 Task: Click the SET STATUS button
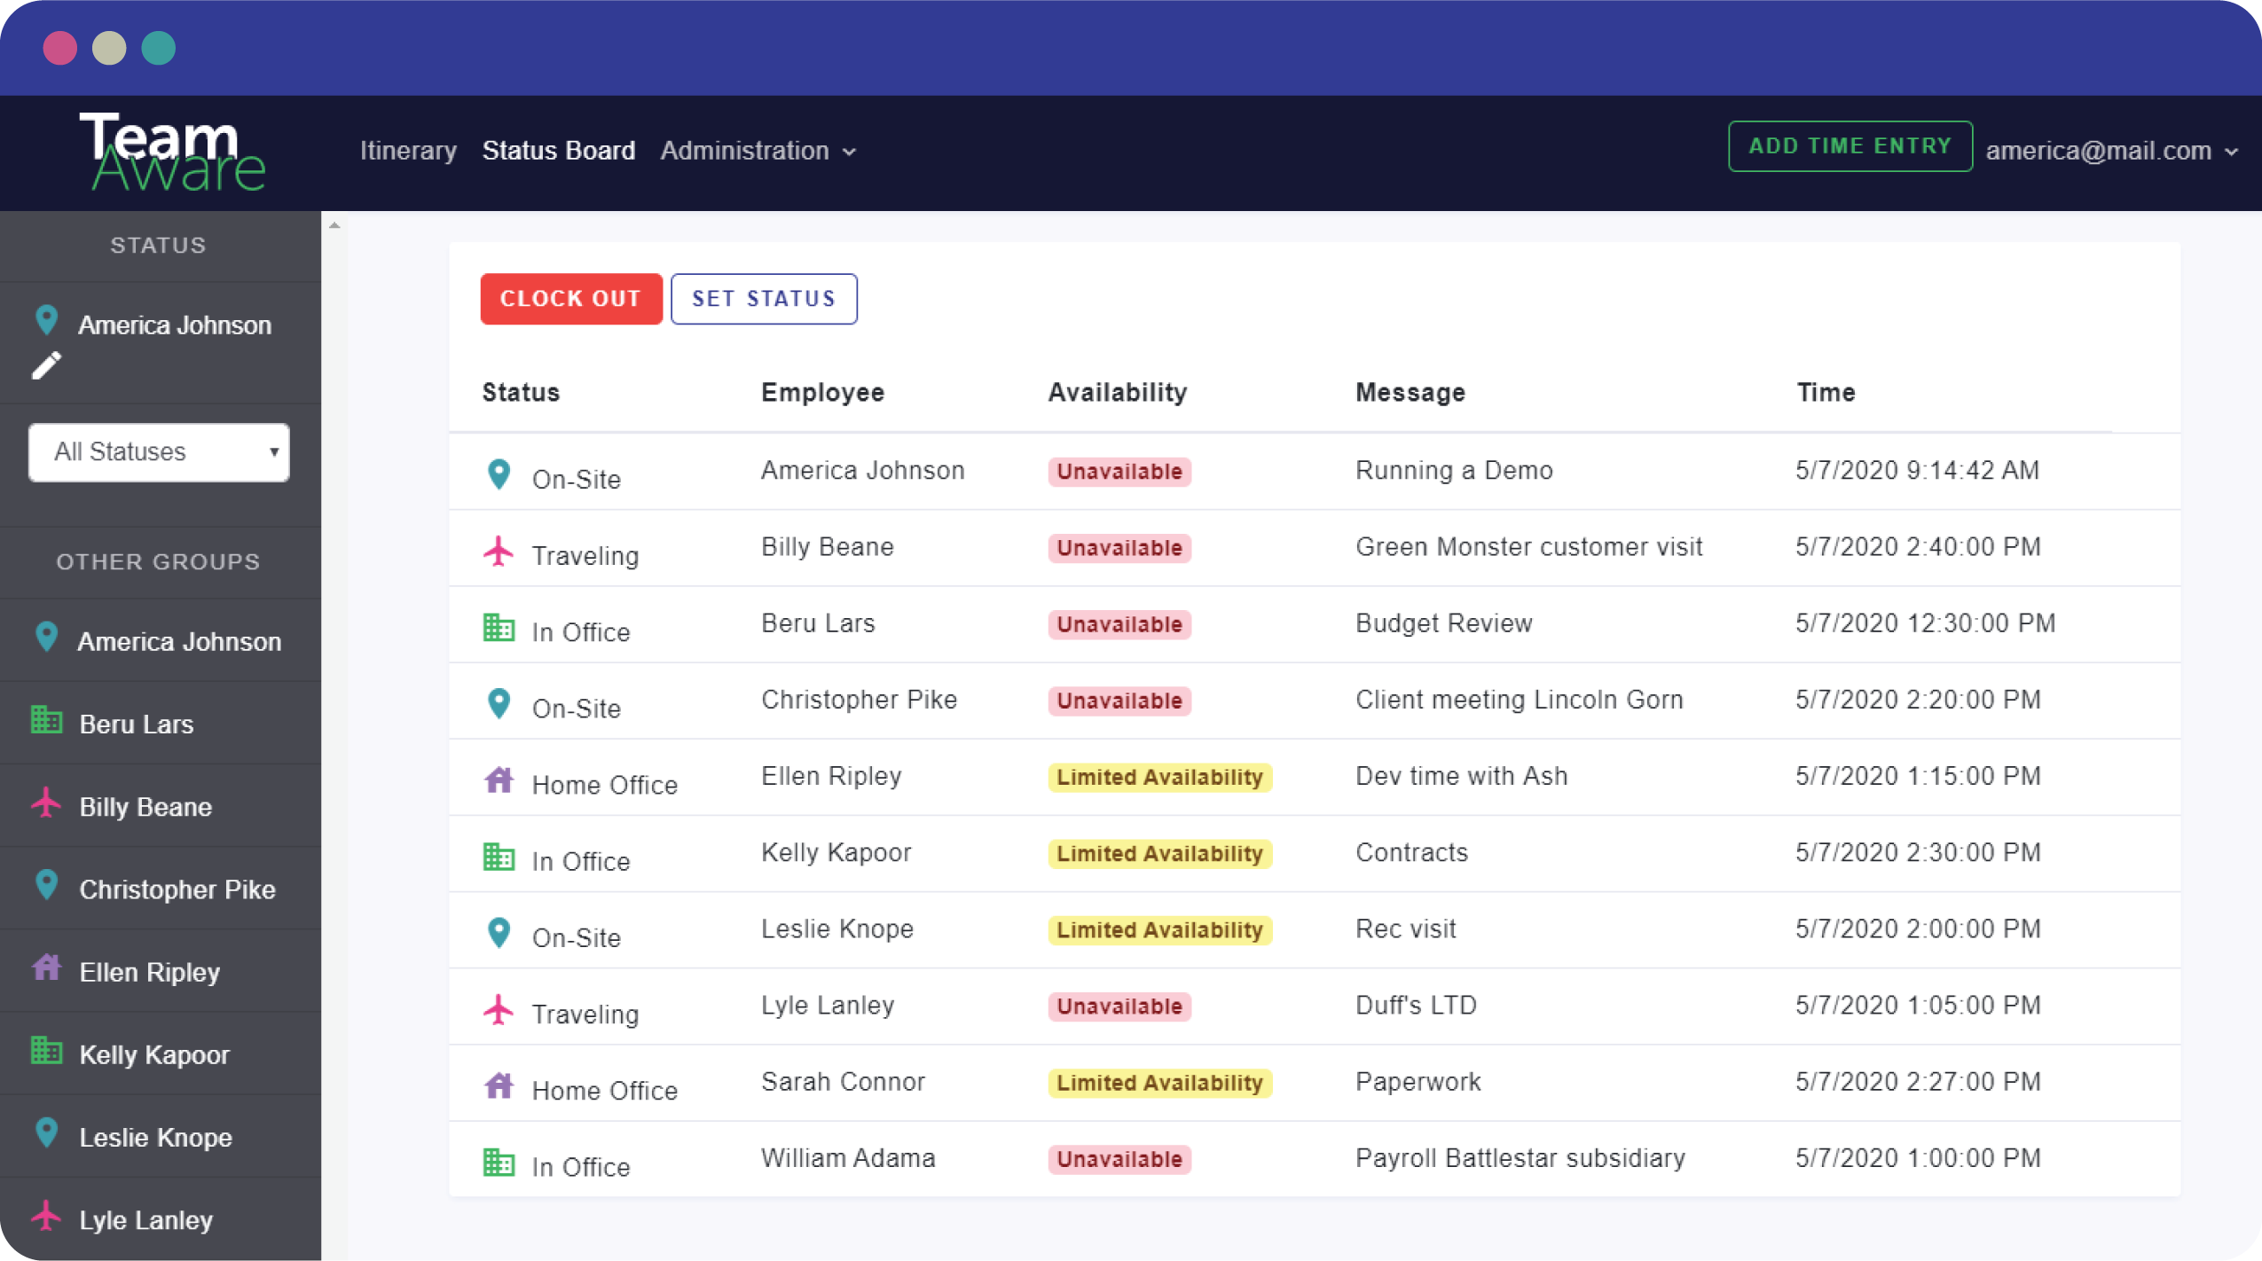pyautogui.click(x=762, y=298)
